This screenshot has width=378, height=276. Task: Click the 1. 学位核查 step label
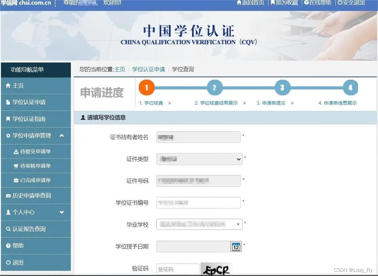point(151,103)
